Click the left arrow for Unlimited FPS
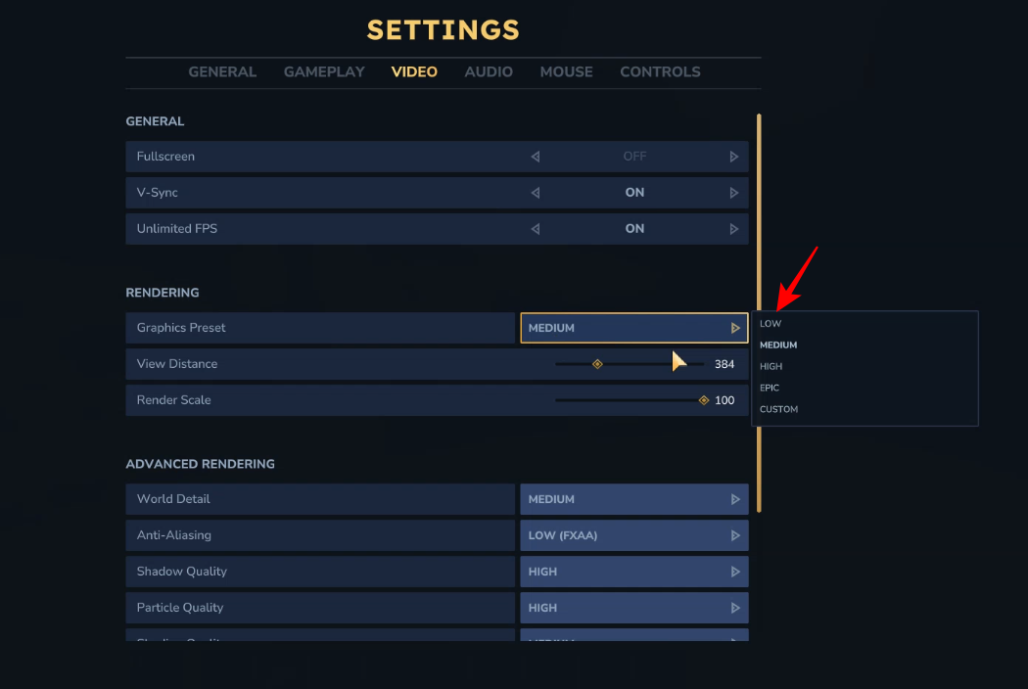The height and width of the screenshot is (689, 1028). [x=536, y=229]
